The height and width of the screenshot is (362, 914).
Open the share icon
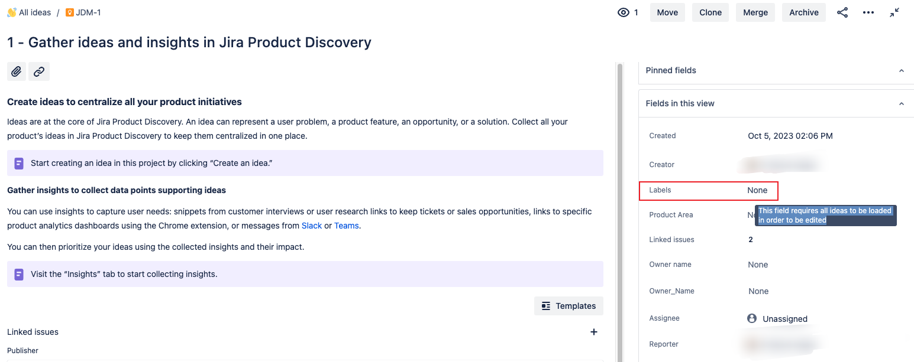(x=842, y=12)
